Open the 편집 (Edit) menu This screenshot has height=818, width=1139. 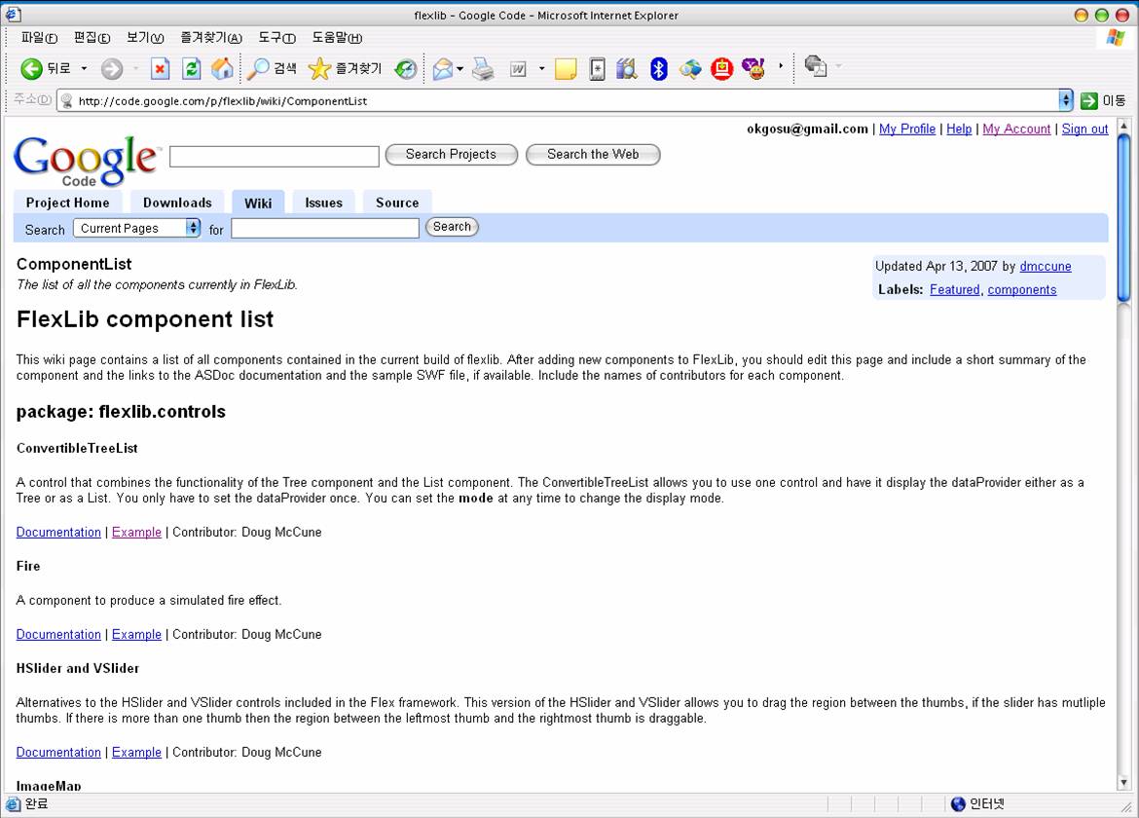click(x=92, y=38)
